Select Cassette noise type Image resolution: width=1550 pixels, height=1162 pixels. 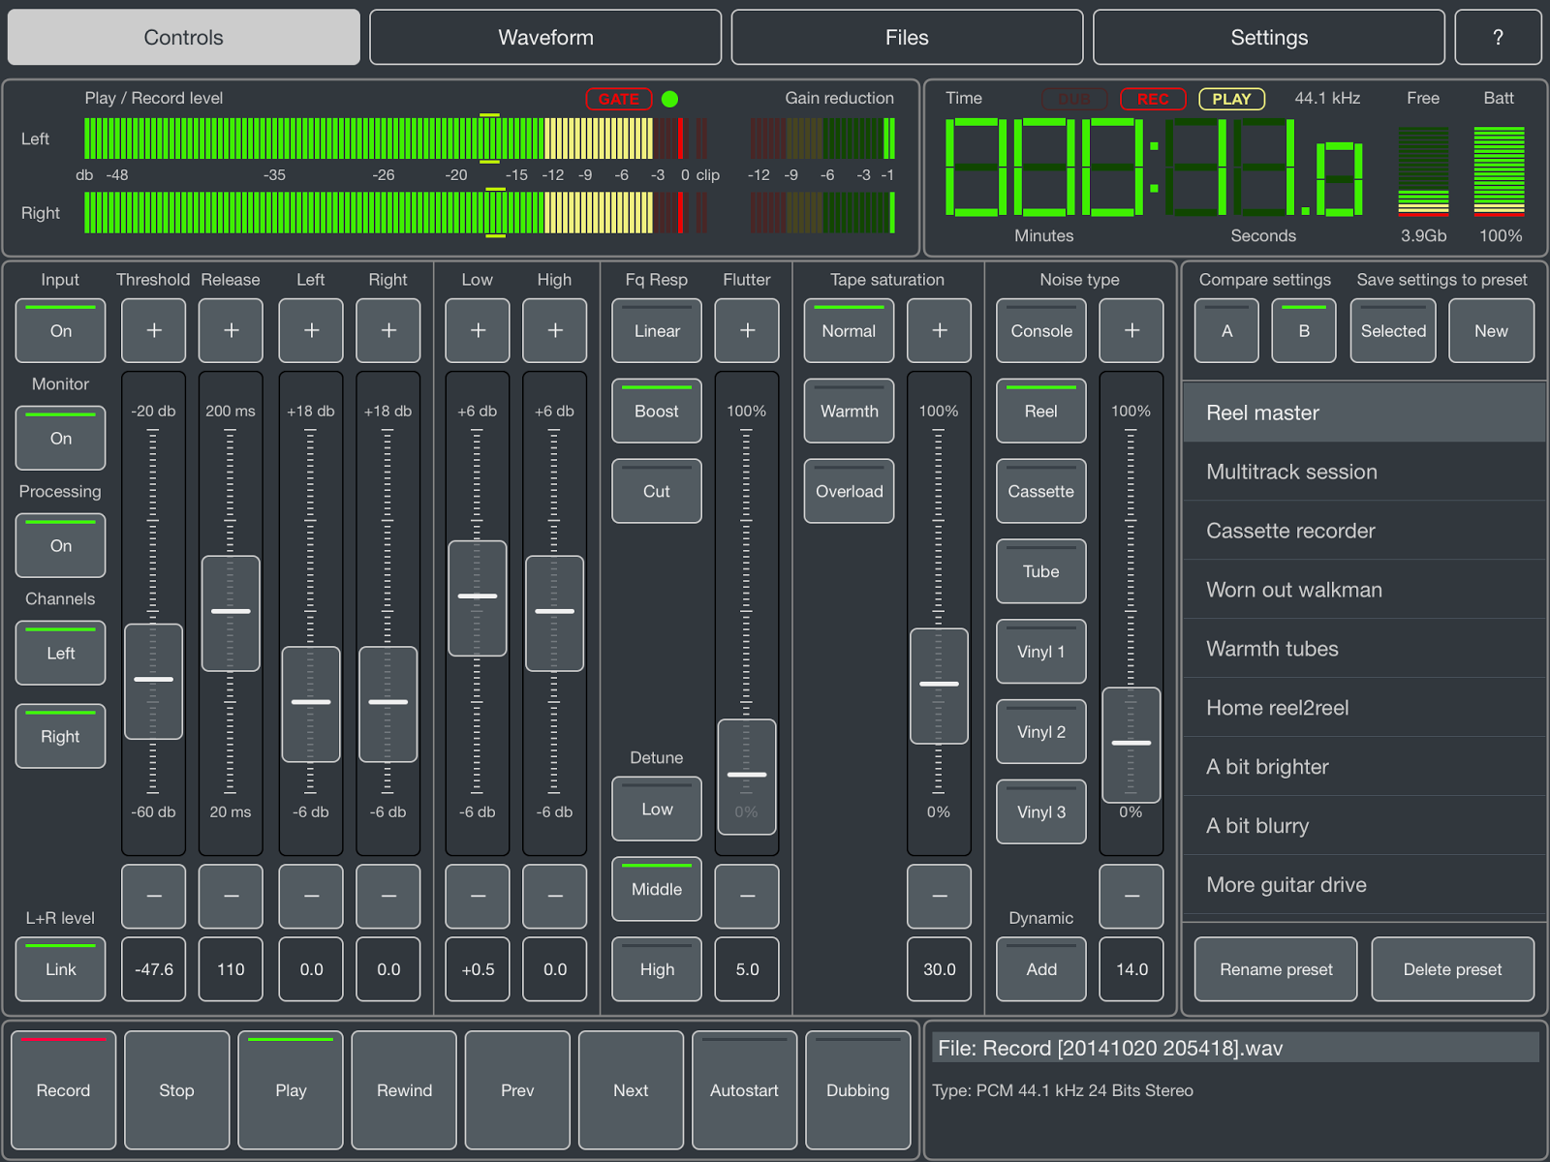tap(1041, 491)
